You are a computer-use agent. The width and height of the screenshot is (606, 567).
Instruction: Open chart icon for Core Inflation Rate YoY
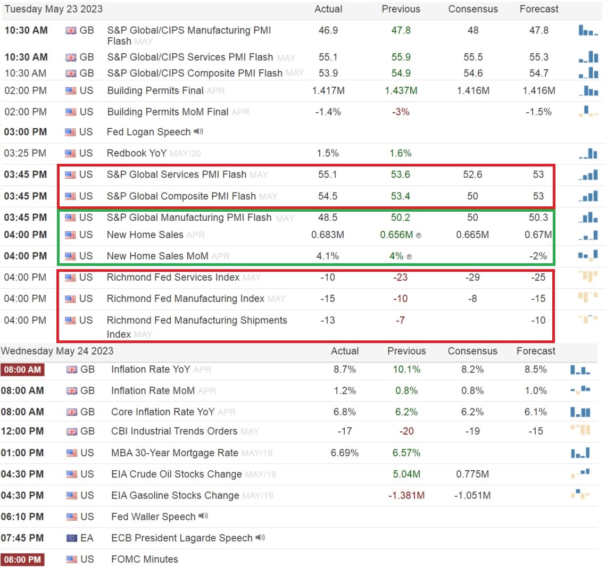[x=580, y=412]
